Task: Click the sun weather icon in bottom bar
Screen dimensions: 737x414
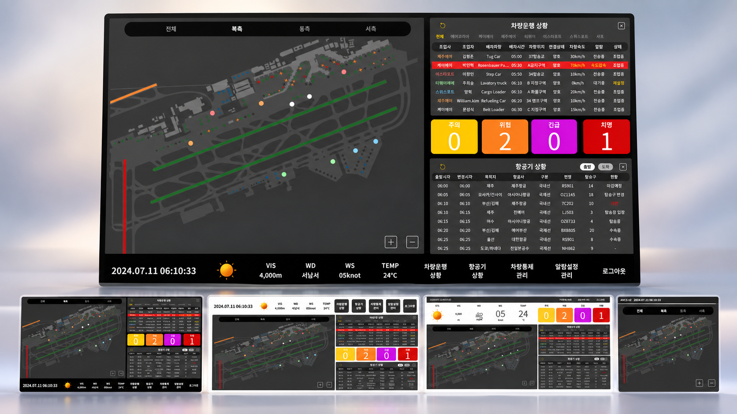Action: pos(227,270)
